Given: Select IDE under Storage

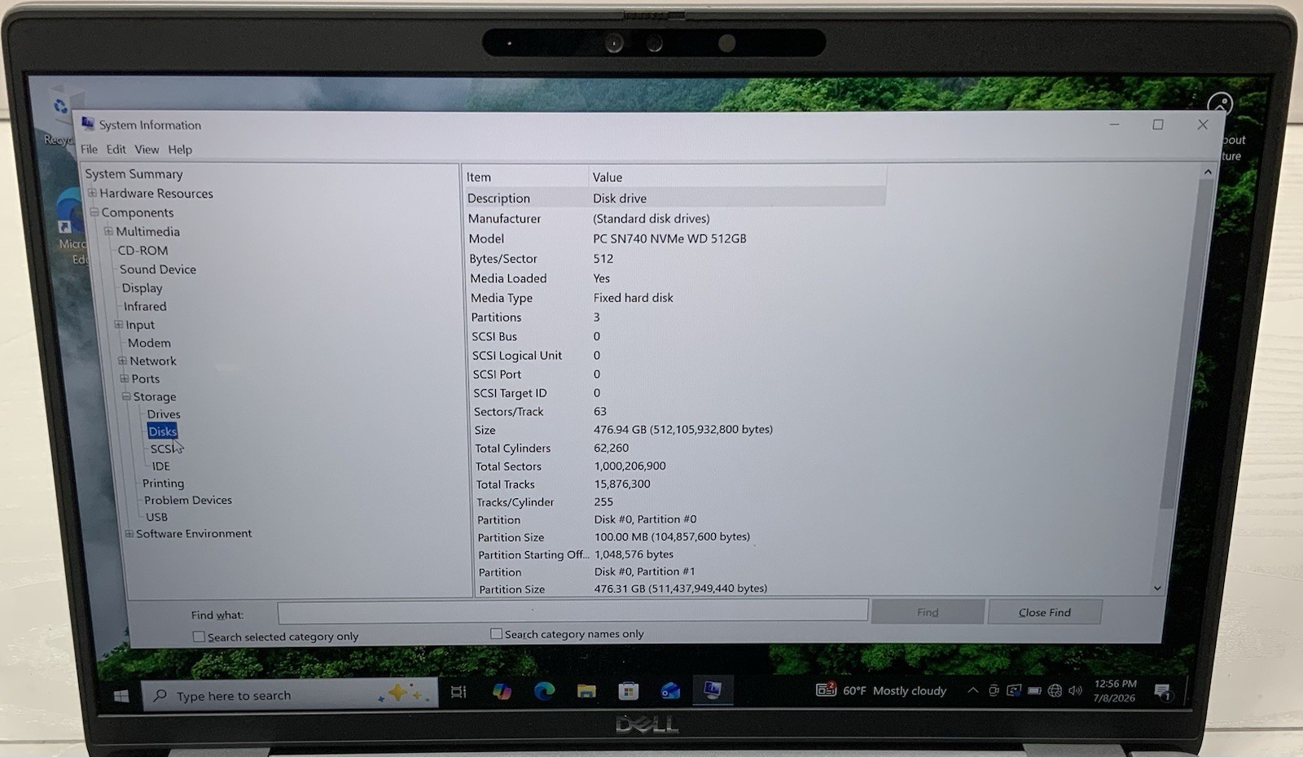Looking at the screenshot, I should pyautogui.click(x=161, y=466).
